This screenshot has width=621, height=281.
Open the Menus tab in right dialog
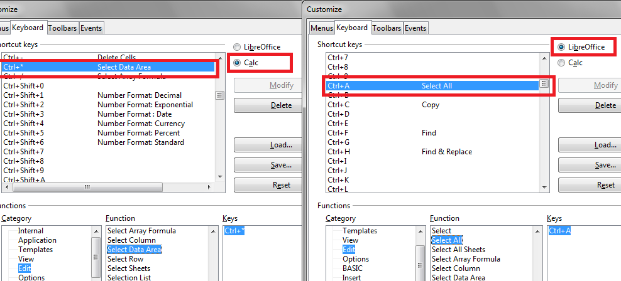click(321, 28)
